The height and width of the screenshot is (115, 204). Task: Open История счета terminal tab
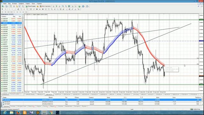click(x=22, y=106)
